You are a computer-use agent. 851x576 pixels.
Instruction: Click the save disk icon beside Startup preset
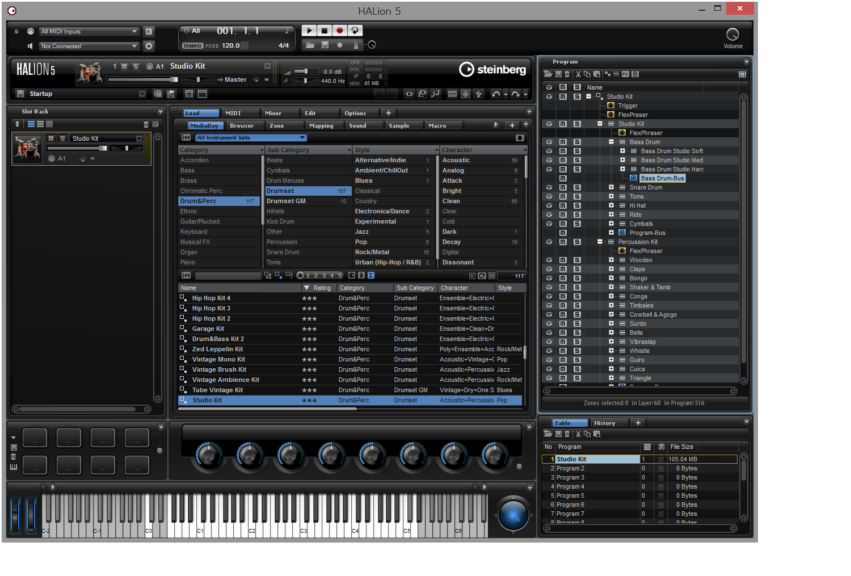click(x=20, y=94)
